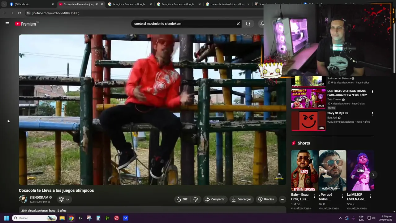View site information icon in address bar

click(28, 13)
